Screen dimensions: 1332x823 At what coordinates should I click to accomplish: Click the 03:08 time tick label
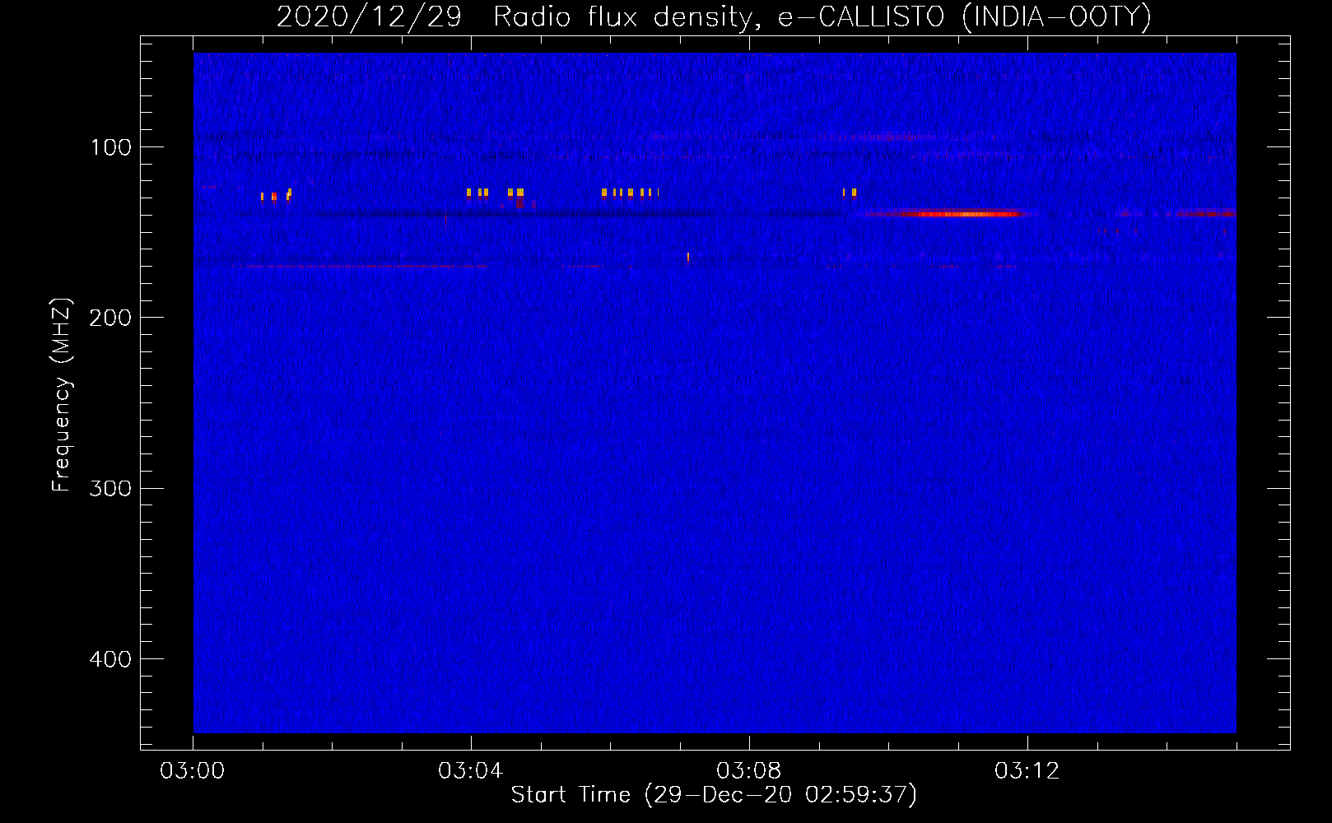pos(749,771)
